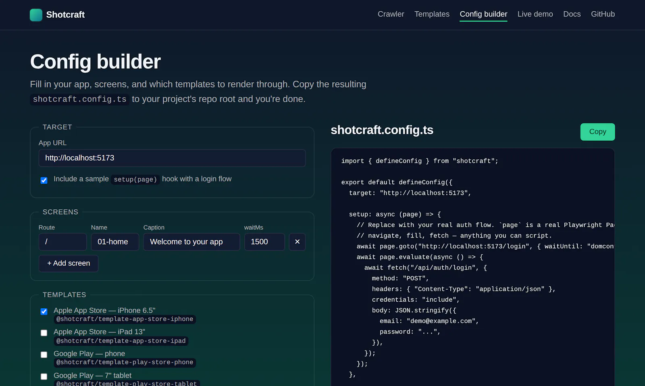This screenshot has width=645, height=386.
Task: Click the shotcraft.config.ts inline code in description
Action: (79, 99)
